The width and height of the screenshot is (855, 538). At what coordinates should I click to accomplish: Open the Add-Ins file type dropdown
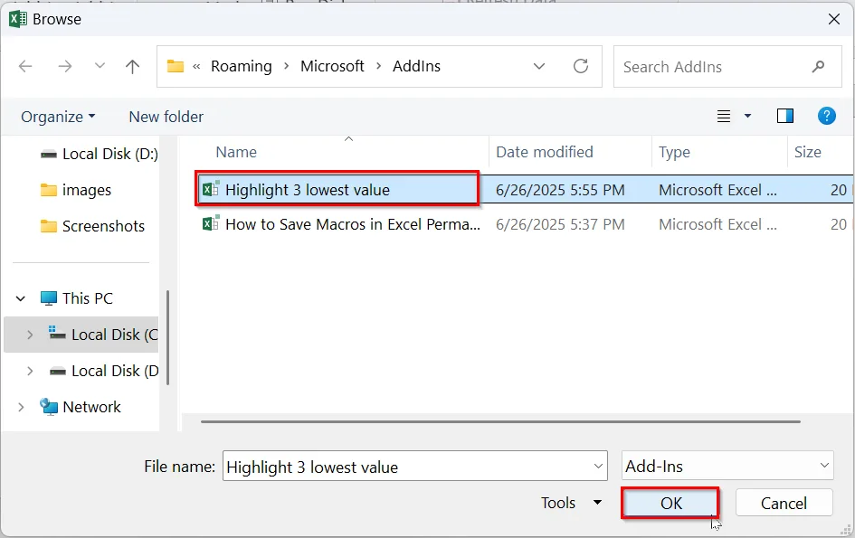[727, 466]
